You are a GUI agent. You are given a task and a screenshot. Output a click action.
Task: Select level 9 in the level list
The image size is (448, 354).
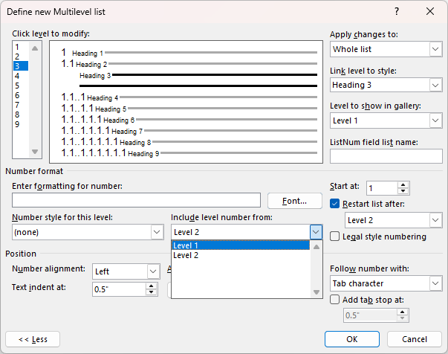20,124
